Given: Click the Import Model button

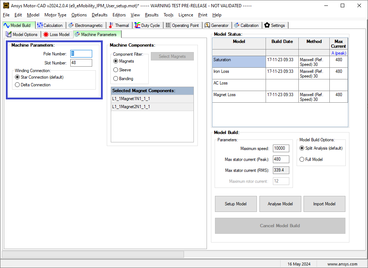Looking at the screenshot, I should tap(324, 204).
